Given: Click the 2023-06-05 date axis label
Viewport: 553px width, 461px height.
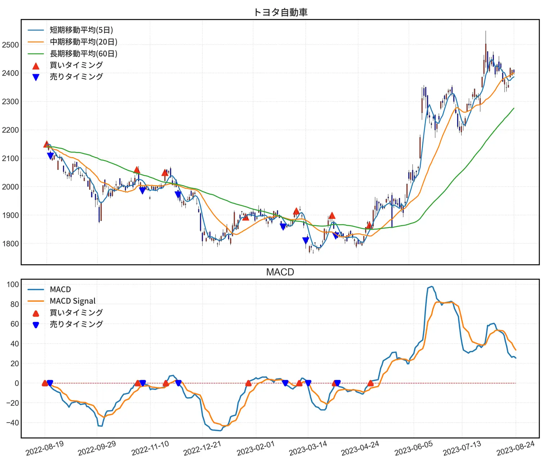Looking at the screenshot, I should pyautogui.click(x=413, y=448).
